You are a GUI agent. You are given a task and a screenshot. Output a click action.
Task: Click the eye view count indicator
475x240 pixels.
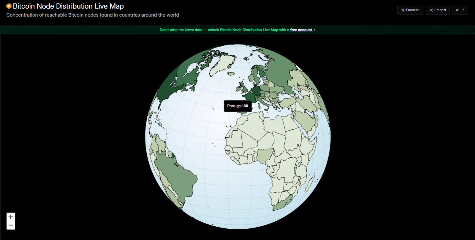pos(460,10)
